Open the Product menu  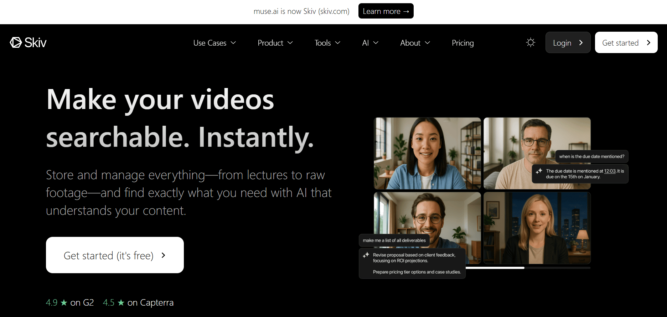coord(275,43)
